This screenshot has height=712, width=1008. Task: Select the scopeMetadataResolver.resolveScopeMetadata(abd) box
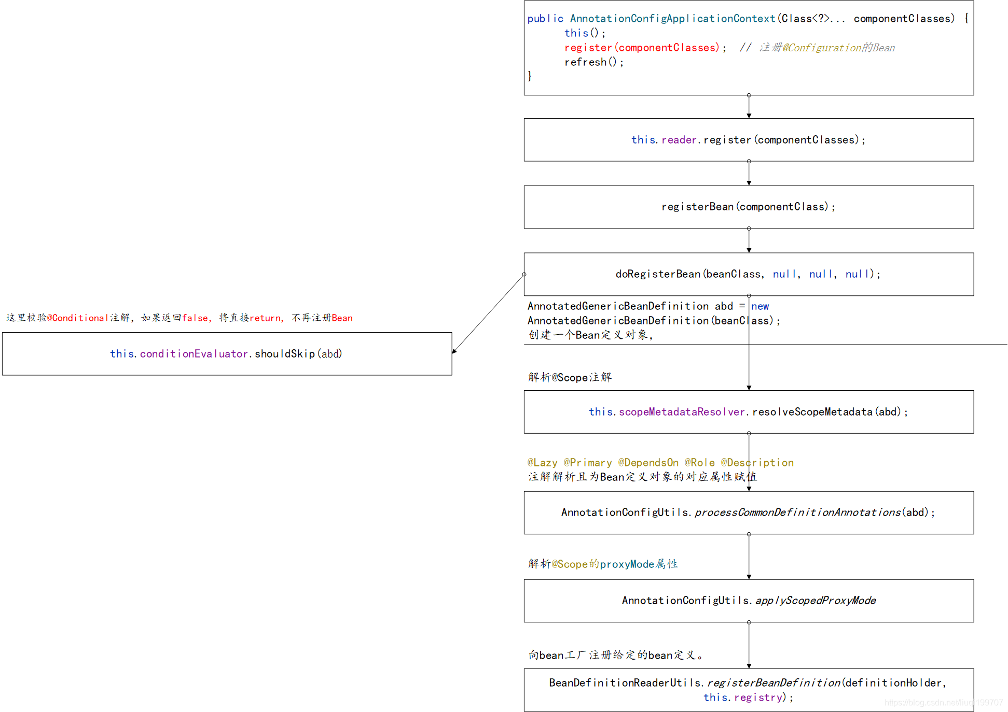pos(749,412)
